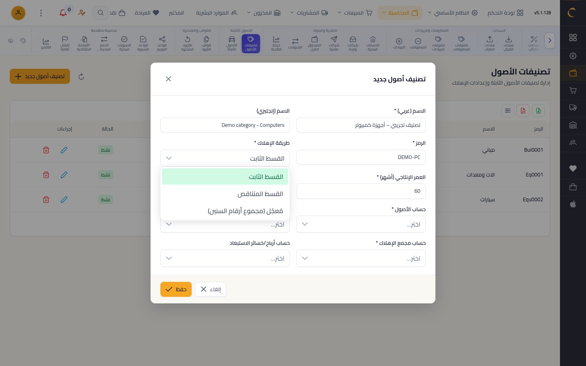
Task: Open the notifications bell icon
Action: click(x=63, y=13)
